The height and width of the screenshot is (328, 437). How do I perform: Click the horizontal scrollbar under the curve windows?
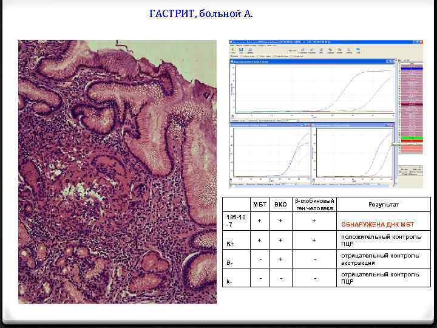pyautogui.click(x=312, y=185)
